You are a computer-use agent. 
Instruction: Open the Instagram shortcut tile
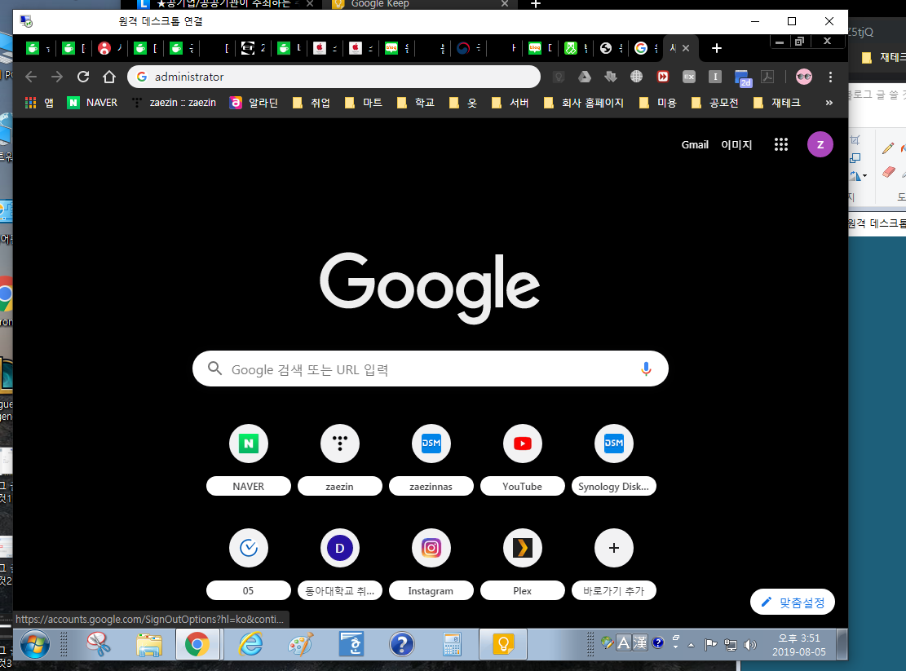coord(431,564)
